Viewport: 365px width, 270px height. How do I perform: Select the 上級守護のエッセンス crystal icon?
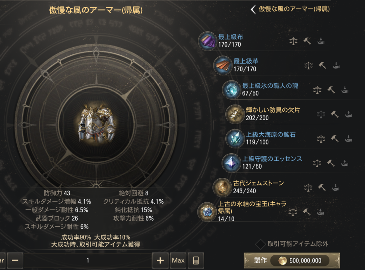(x=231, y=163)
